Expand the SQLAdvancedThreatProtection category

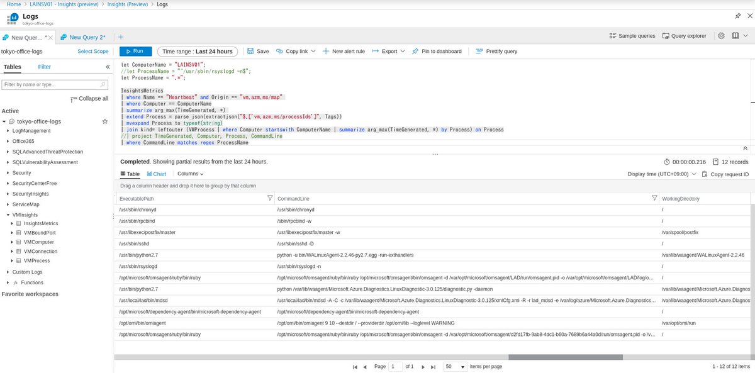(8, 152)
